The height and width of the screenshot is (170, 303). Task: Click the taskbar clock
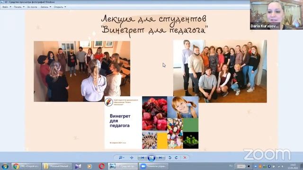pos(293,166)
